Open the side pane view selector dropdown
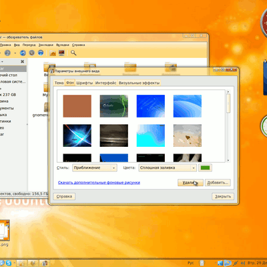This screenshot has width=267, height=267. [2, 61]
